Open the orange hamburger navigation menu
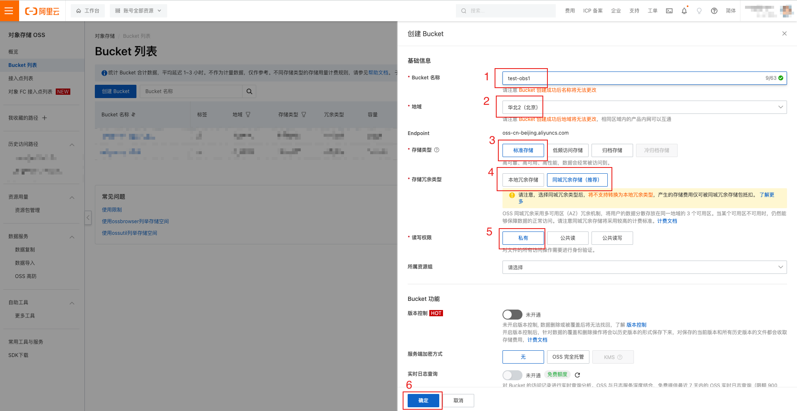Image resolution: width=797 pixels, height=411 pixels. [9, 11]
